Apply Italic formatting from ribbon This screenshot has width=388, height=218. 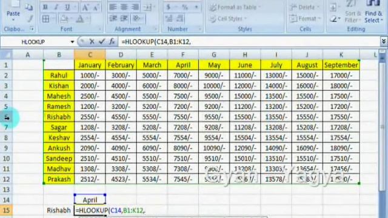pos(56,7)
